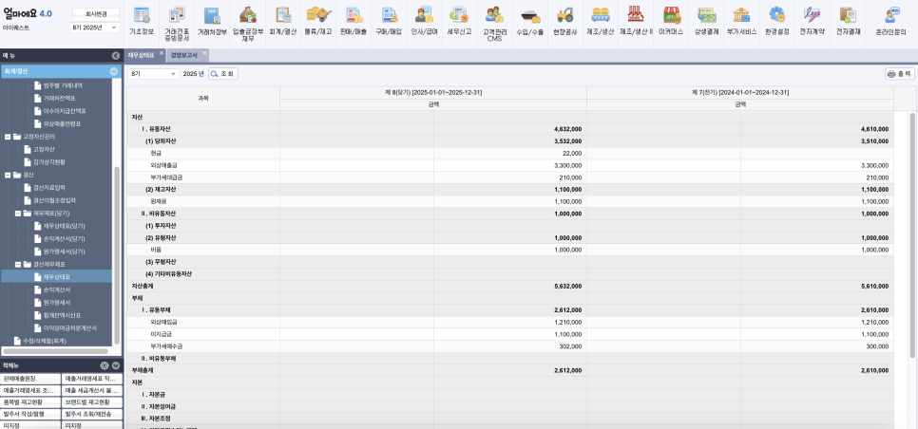Open the 환경설정 gear icon
The image size is (918, 429).
pos(777,16)
